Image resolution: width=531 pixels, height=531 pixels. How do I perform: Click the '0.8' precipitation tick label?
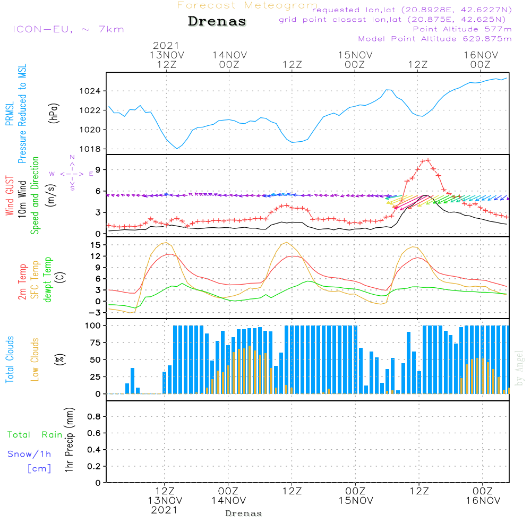(x=94, y=416)
